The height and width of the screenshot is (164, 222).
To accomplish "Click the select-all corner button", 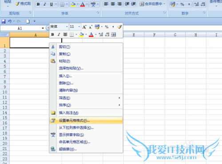I will [5, 35].
